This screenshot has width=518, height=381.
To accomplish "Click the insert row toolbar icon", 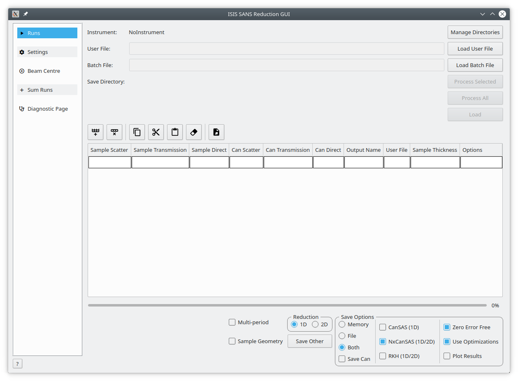I will (95, 132).
